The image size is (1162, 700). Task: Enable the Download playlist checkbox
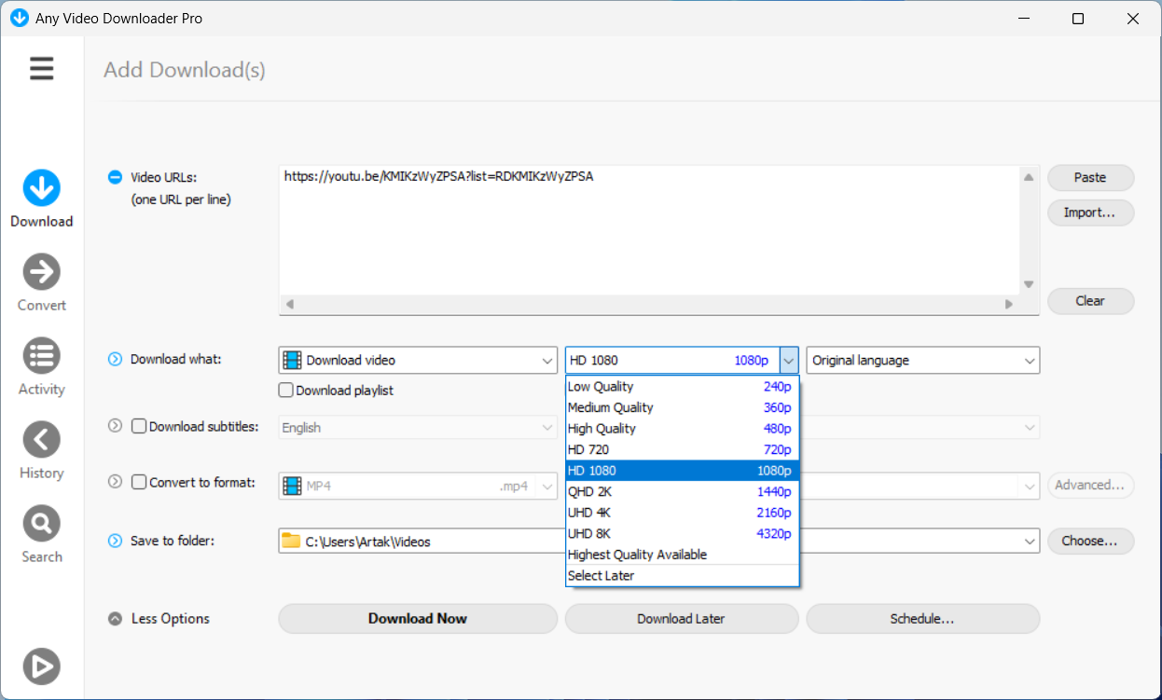tap(286, 391)
